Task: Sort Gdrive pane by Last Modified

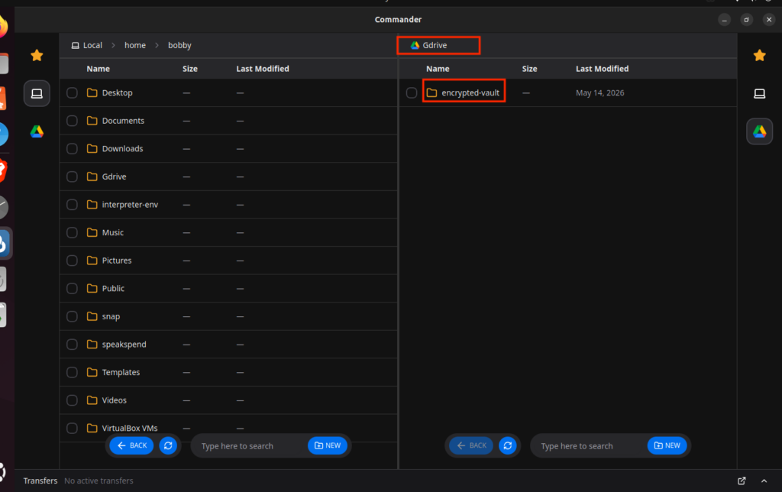Action: 603,69
